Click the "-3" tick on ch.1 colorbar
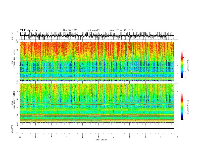The height and width of the screenshot is (154, 199). coord(185,51)
